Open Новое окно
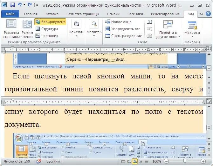 pos(119,22)
